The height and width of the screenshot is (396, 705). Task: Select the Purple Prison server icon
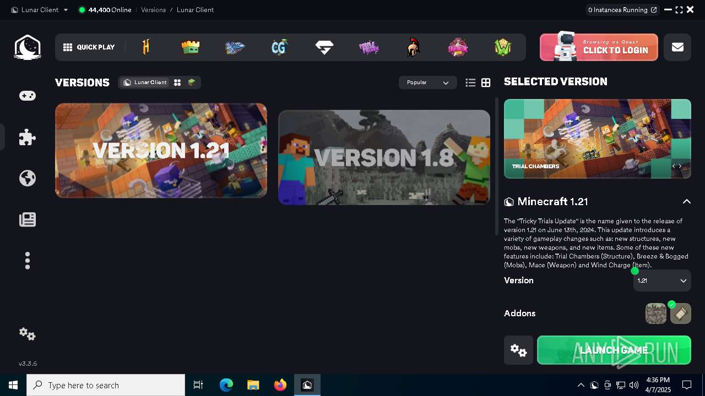click(x=369, y=48)
